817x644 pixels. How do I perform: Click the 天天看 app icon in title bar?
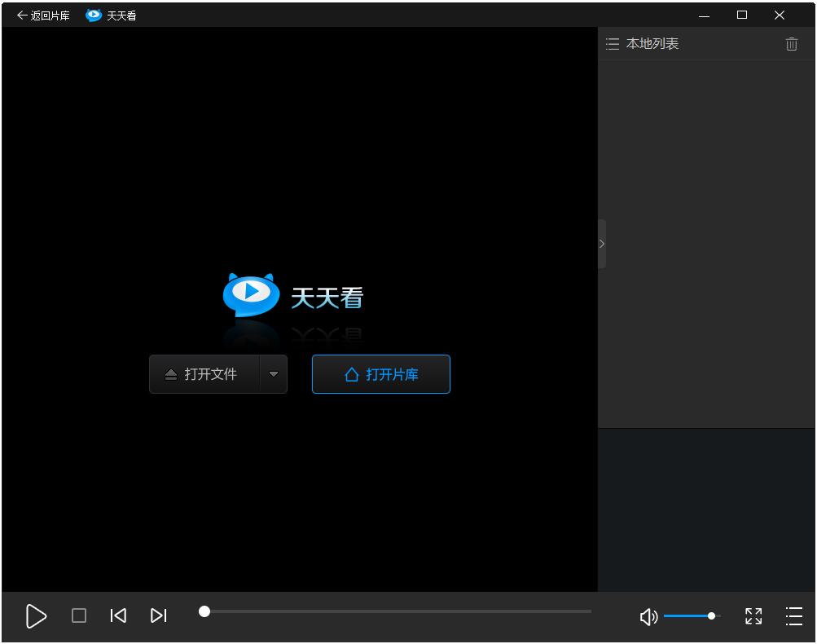coord(94,15)
